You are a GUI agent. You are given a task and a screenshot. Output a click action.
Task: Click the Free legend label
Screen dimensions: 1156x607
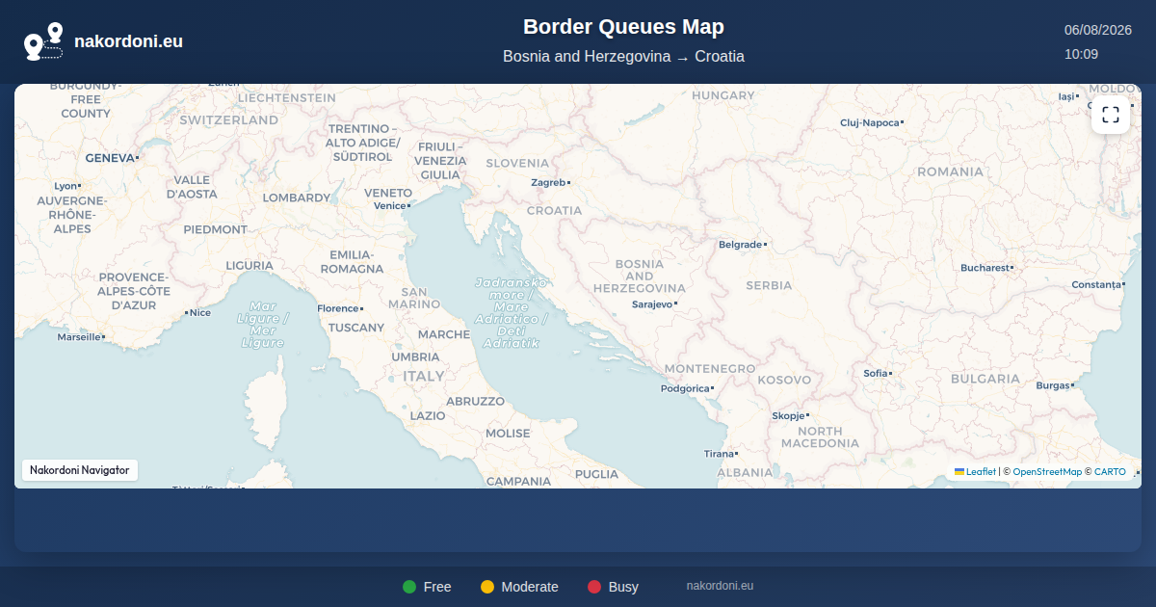(437, 587)
